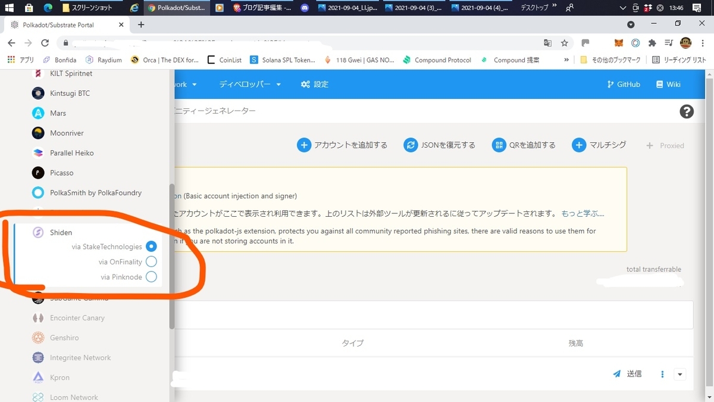Open Chrome tab search dropdown
714x402 pixels.
(x=631, y=24)
